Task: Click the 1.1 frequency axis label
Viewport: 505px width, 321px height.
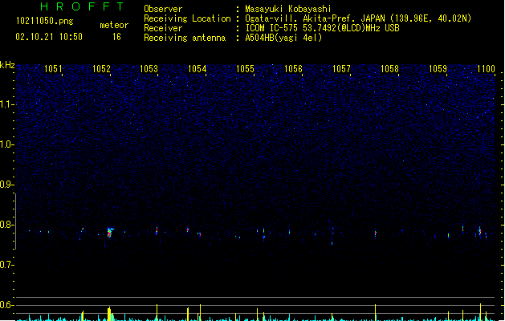Action: pos(6,104)
